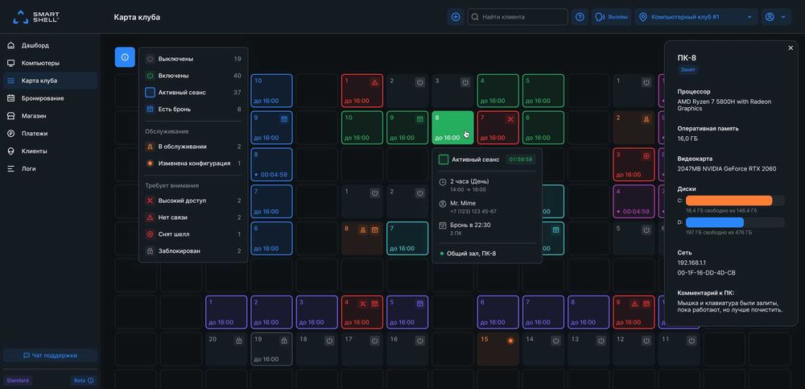Click booking icon on green PC 9

tap(420, 118)
